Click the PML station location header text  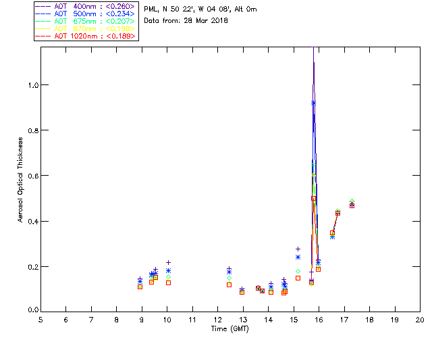[200, 9]
